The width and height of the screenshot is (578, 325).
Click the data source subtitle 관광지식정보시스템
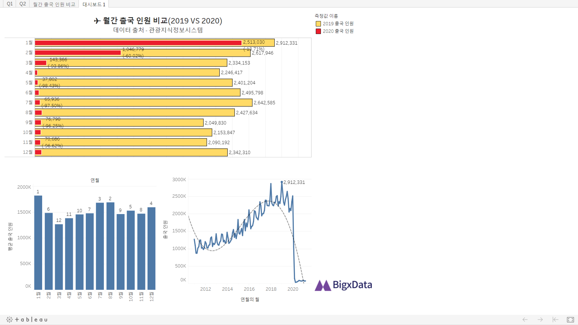point(176,30)
